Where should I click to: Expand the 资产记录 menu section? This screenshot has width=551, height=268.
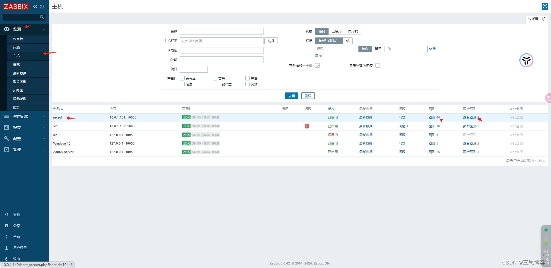[x=24, y=116]
